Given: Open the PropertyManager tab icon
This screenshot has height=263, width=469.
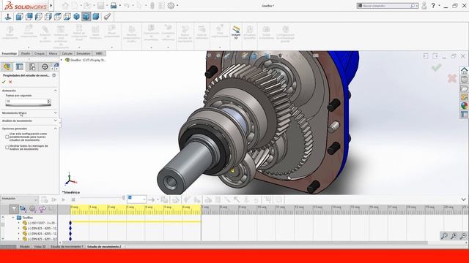Looking at the screenshot, I should (20, 66).
